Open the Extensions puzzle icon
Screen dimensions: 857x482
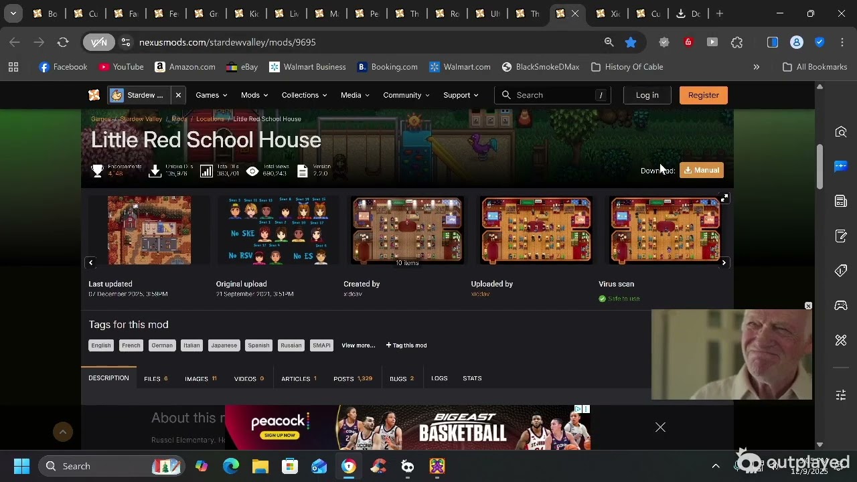click(736, 42)
